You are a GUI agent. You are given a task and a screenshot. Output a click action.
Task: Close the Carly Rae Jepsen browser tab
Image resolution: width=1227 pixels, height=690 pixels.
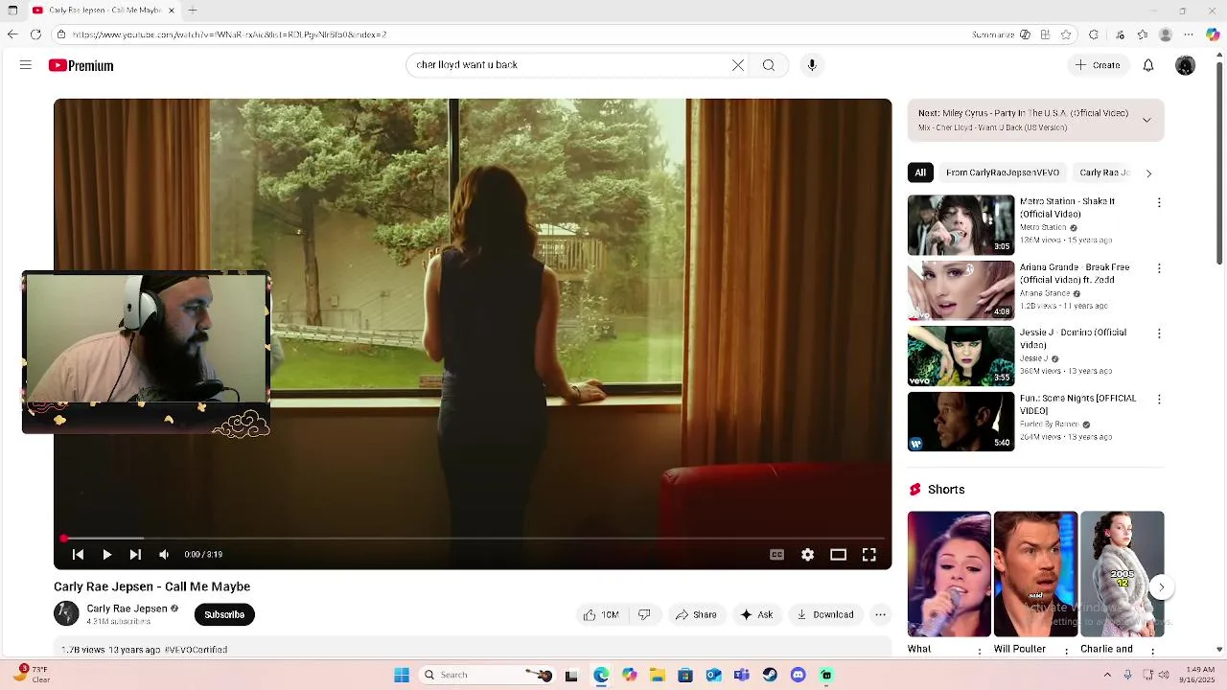point(172,11)
